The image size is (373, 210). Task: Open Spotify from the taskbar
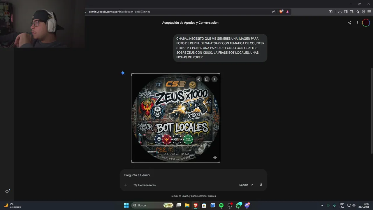point(221,205)
